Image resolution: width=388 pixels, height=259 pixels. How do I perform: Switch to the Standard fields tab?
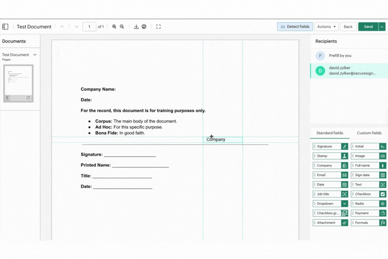[x=329, y=133]
